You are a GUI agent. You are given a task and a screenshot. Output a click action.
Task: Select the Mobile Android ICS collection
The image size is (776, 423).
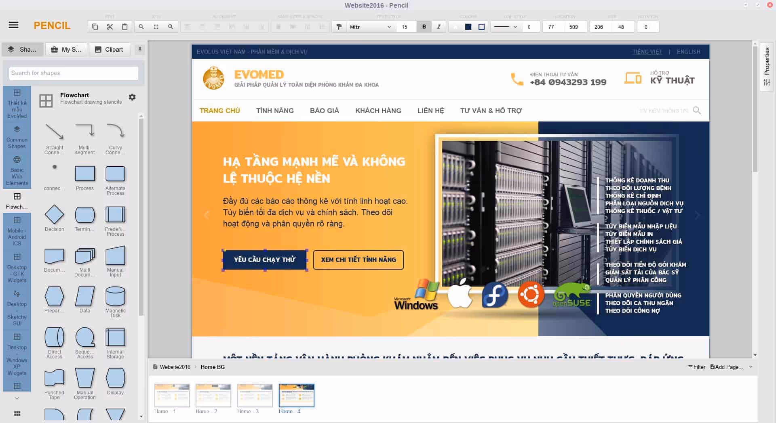click(x=17, y=231)
